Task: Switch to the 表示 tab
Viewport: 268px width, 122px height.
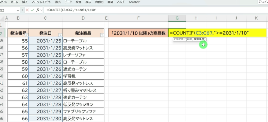Action: click(88, 2)
